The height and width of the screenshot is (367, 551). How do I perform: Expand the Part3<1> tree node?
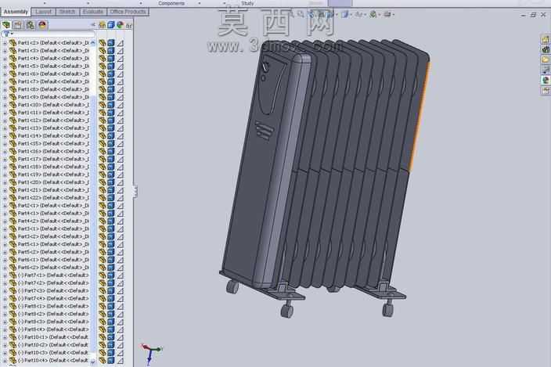point(5,229)
